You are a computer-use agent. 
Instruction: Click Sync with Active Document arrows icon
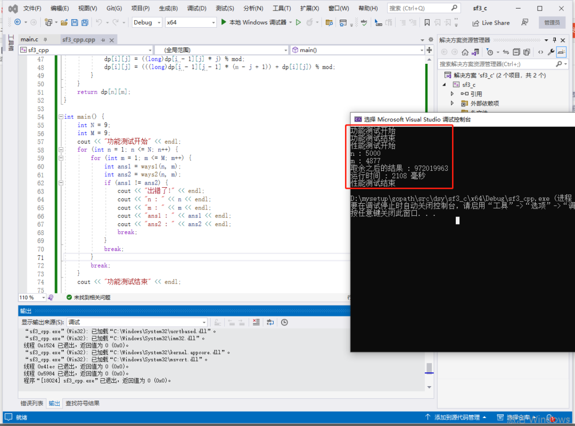point(506,52)
